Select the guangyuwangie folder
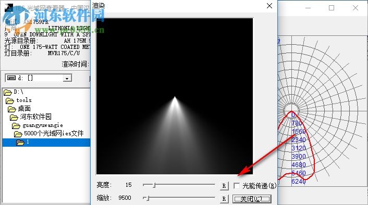Screen dimensions: 368x205 [x=42, y=125]
